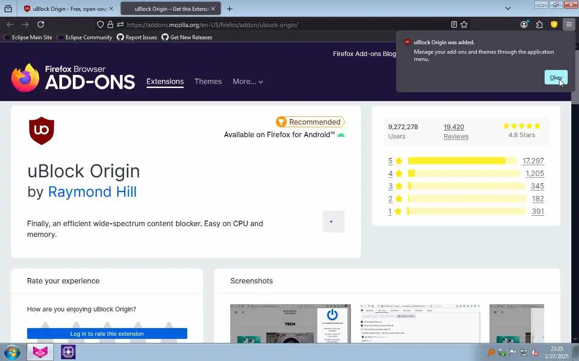Open Eclipse Main Site bookmark
579x361 pixels.
click(x=28, y=37)
